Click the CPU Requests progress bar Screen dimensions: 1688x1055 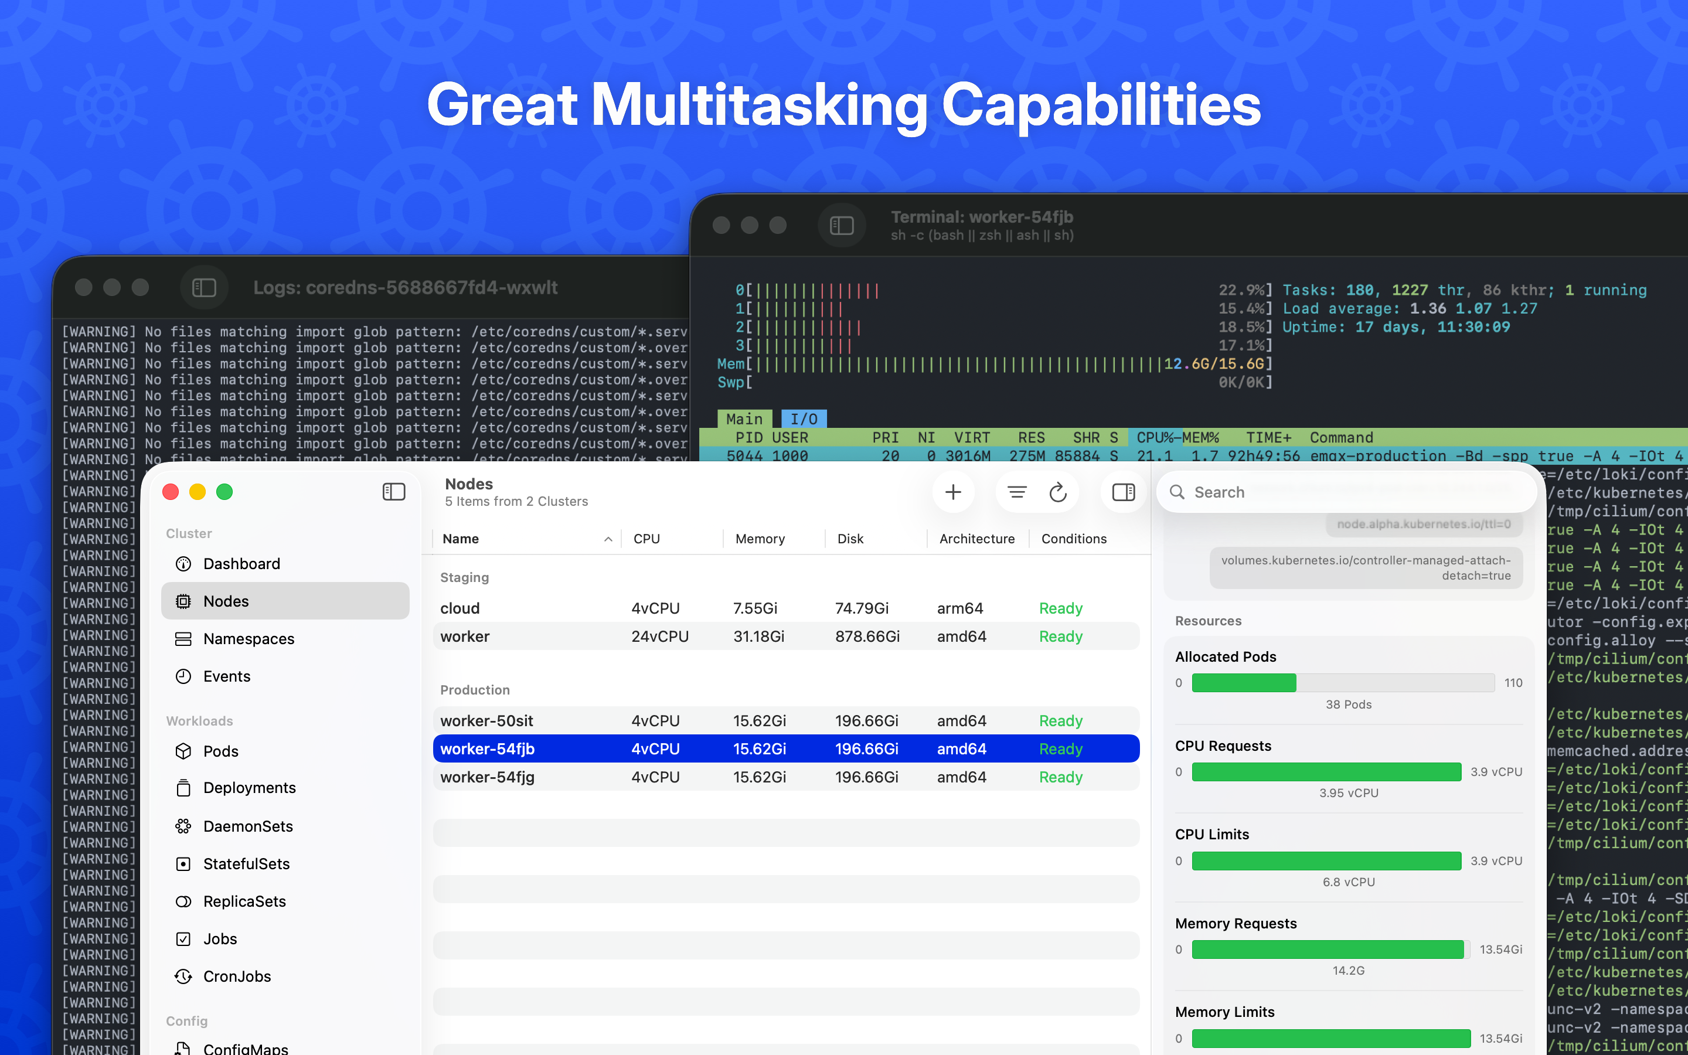point(1326,772)
